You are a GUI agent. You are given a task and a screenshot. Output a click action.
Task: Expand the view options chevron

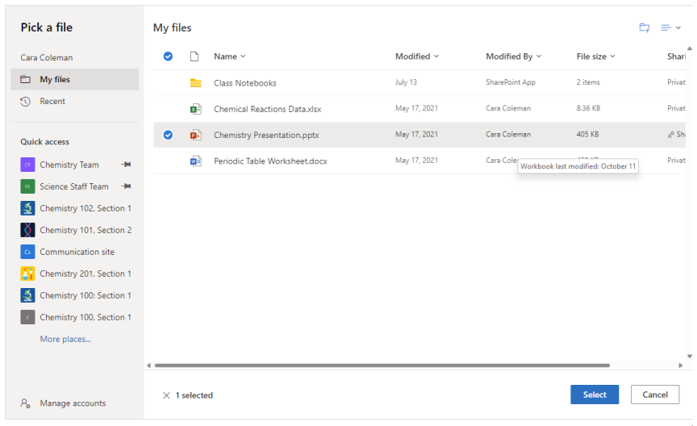coord(678,27)
